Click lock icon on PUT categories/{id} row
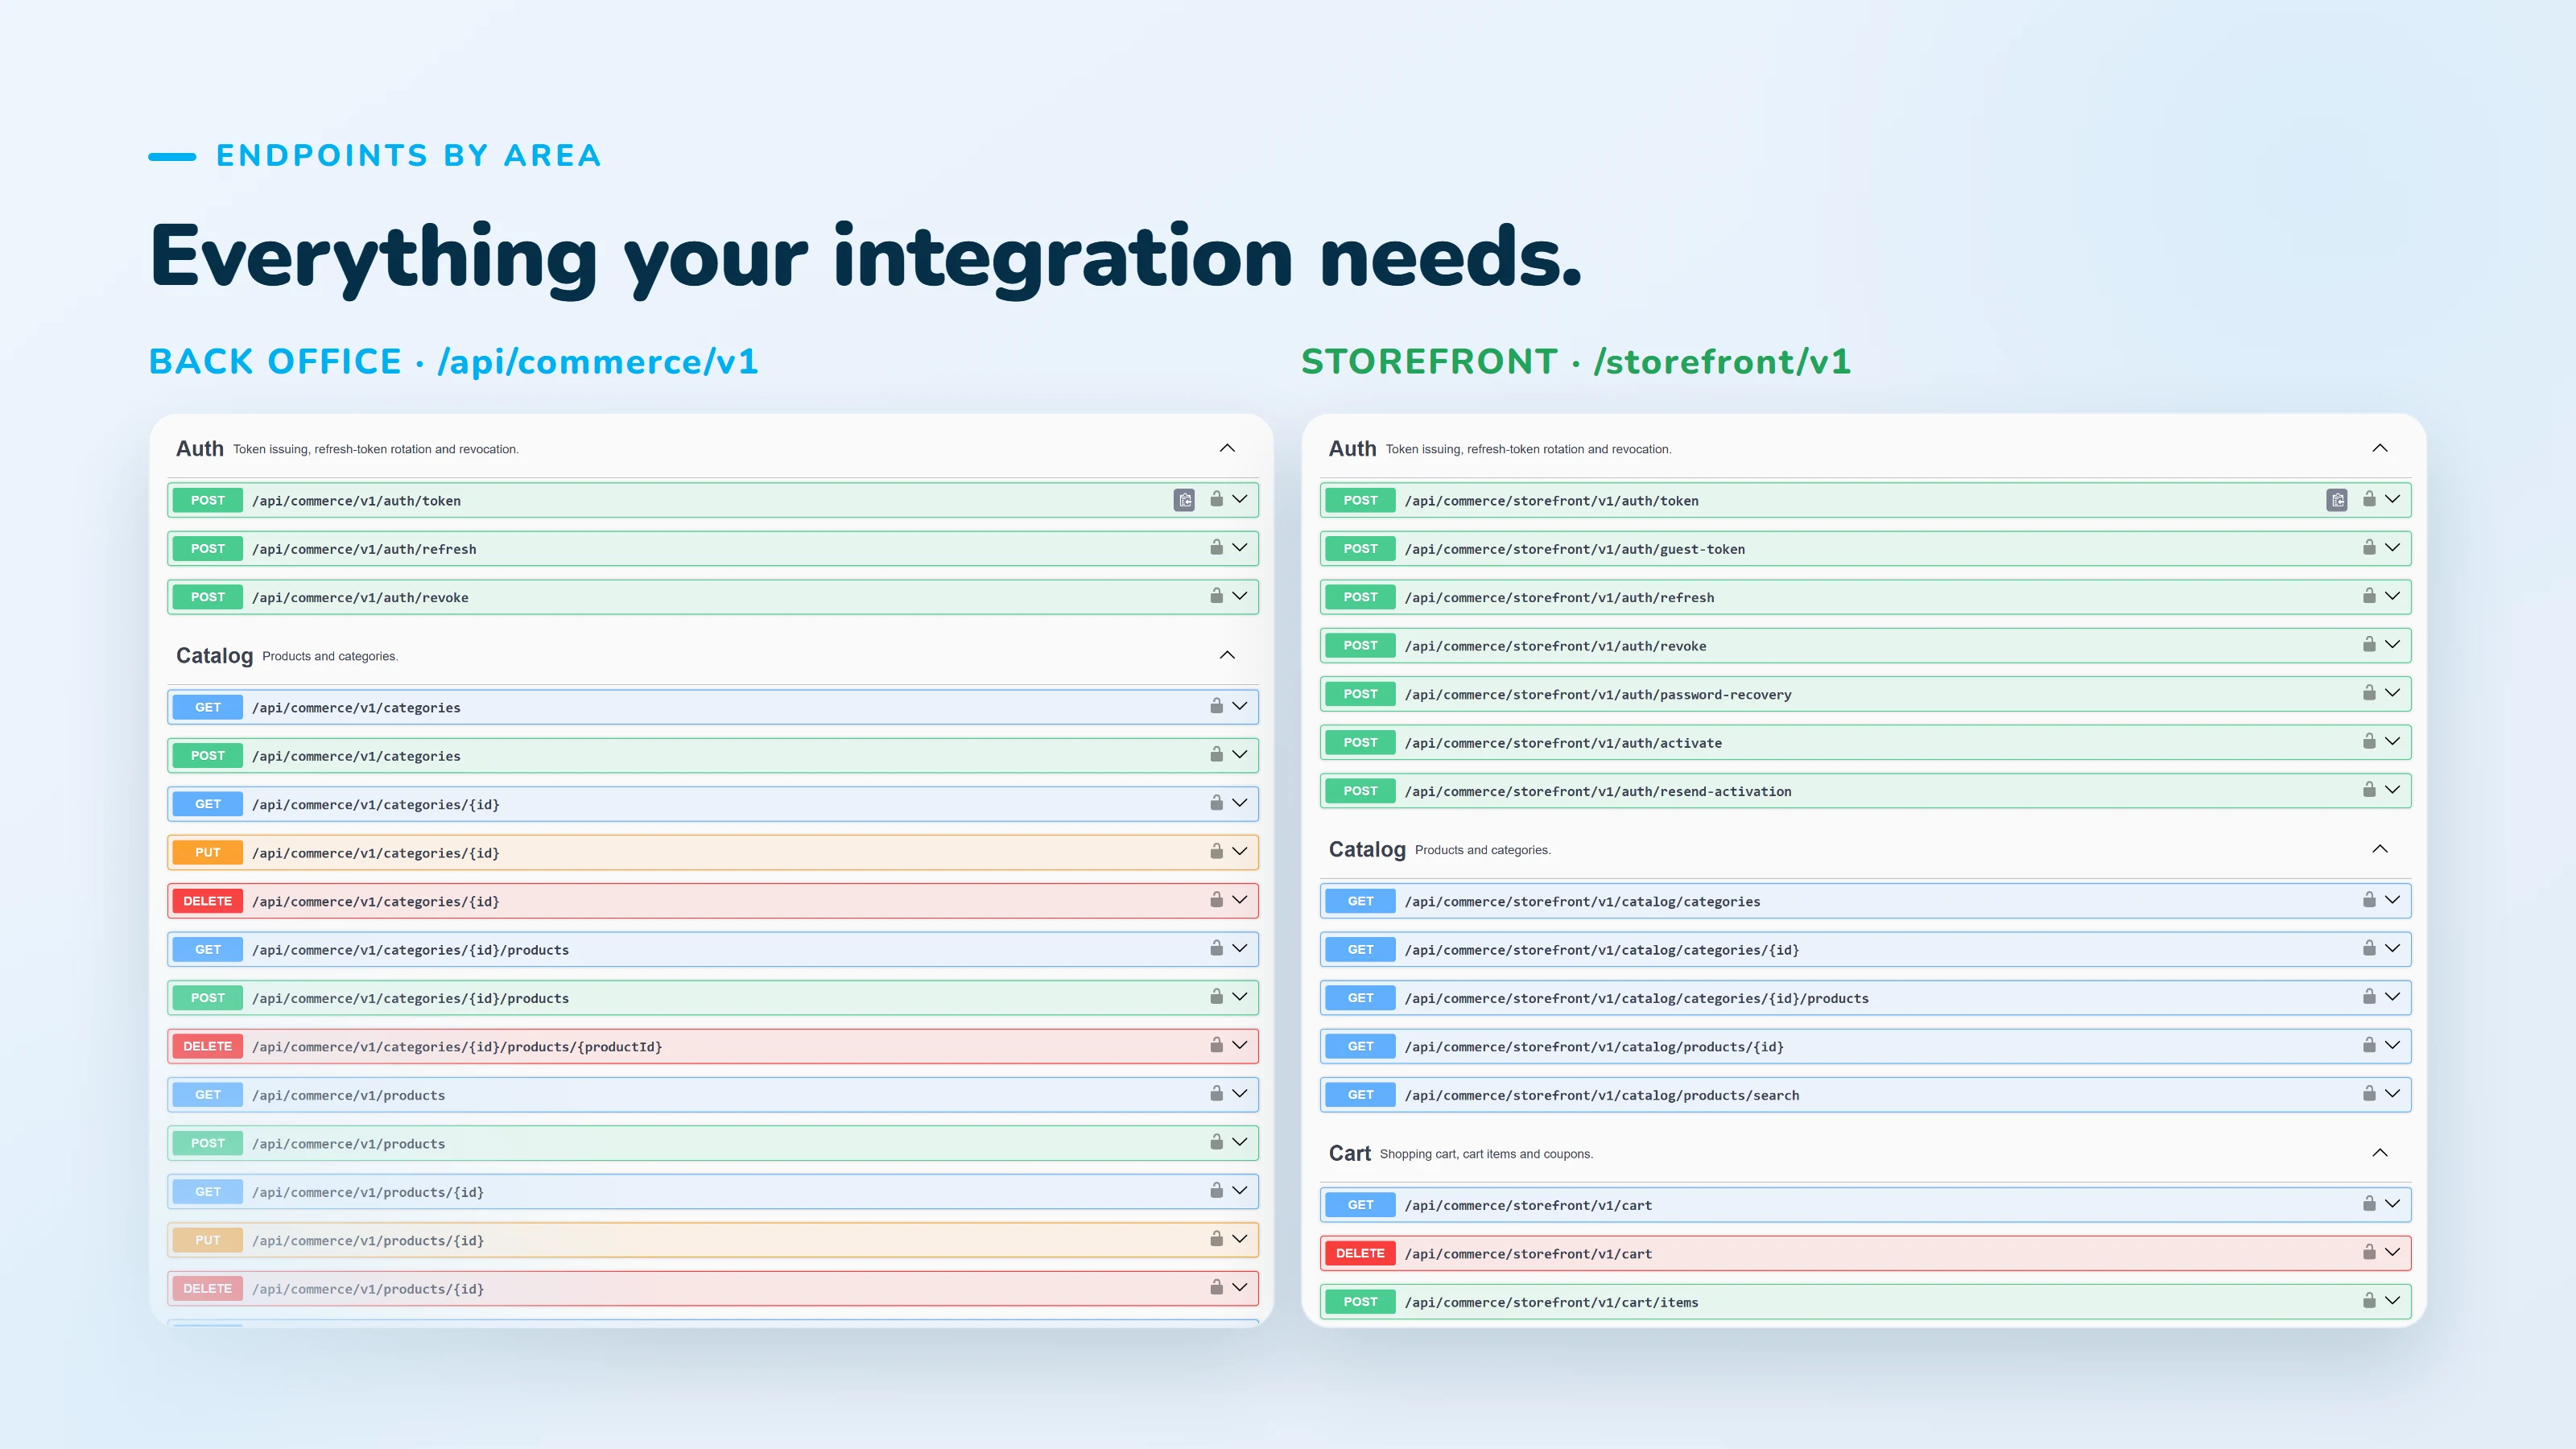 [1216, 851]
